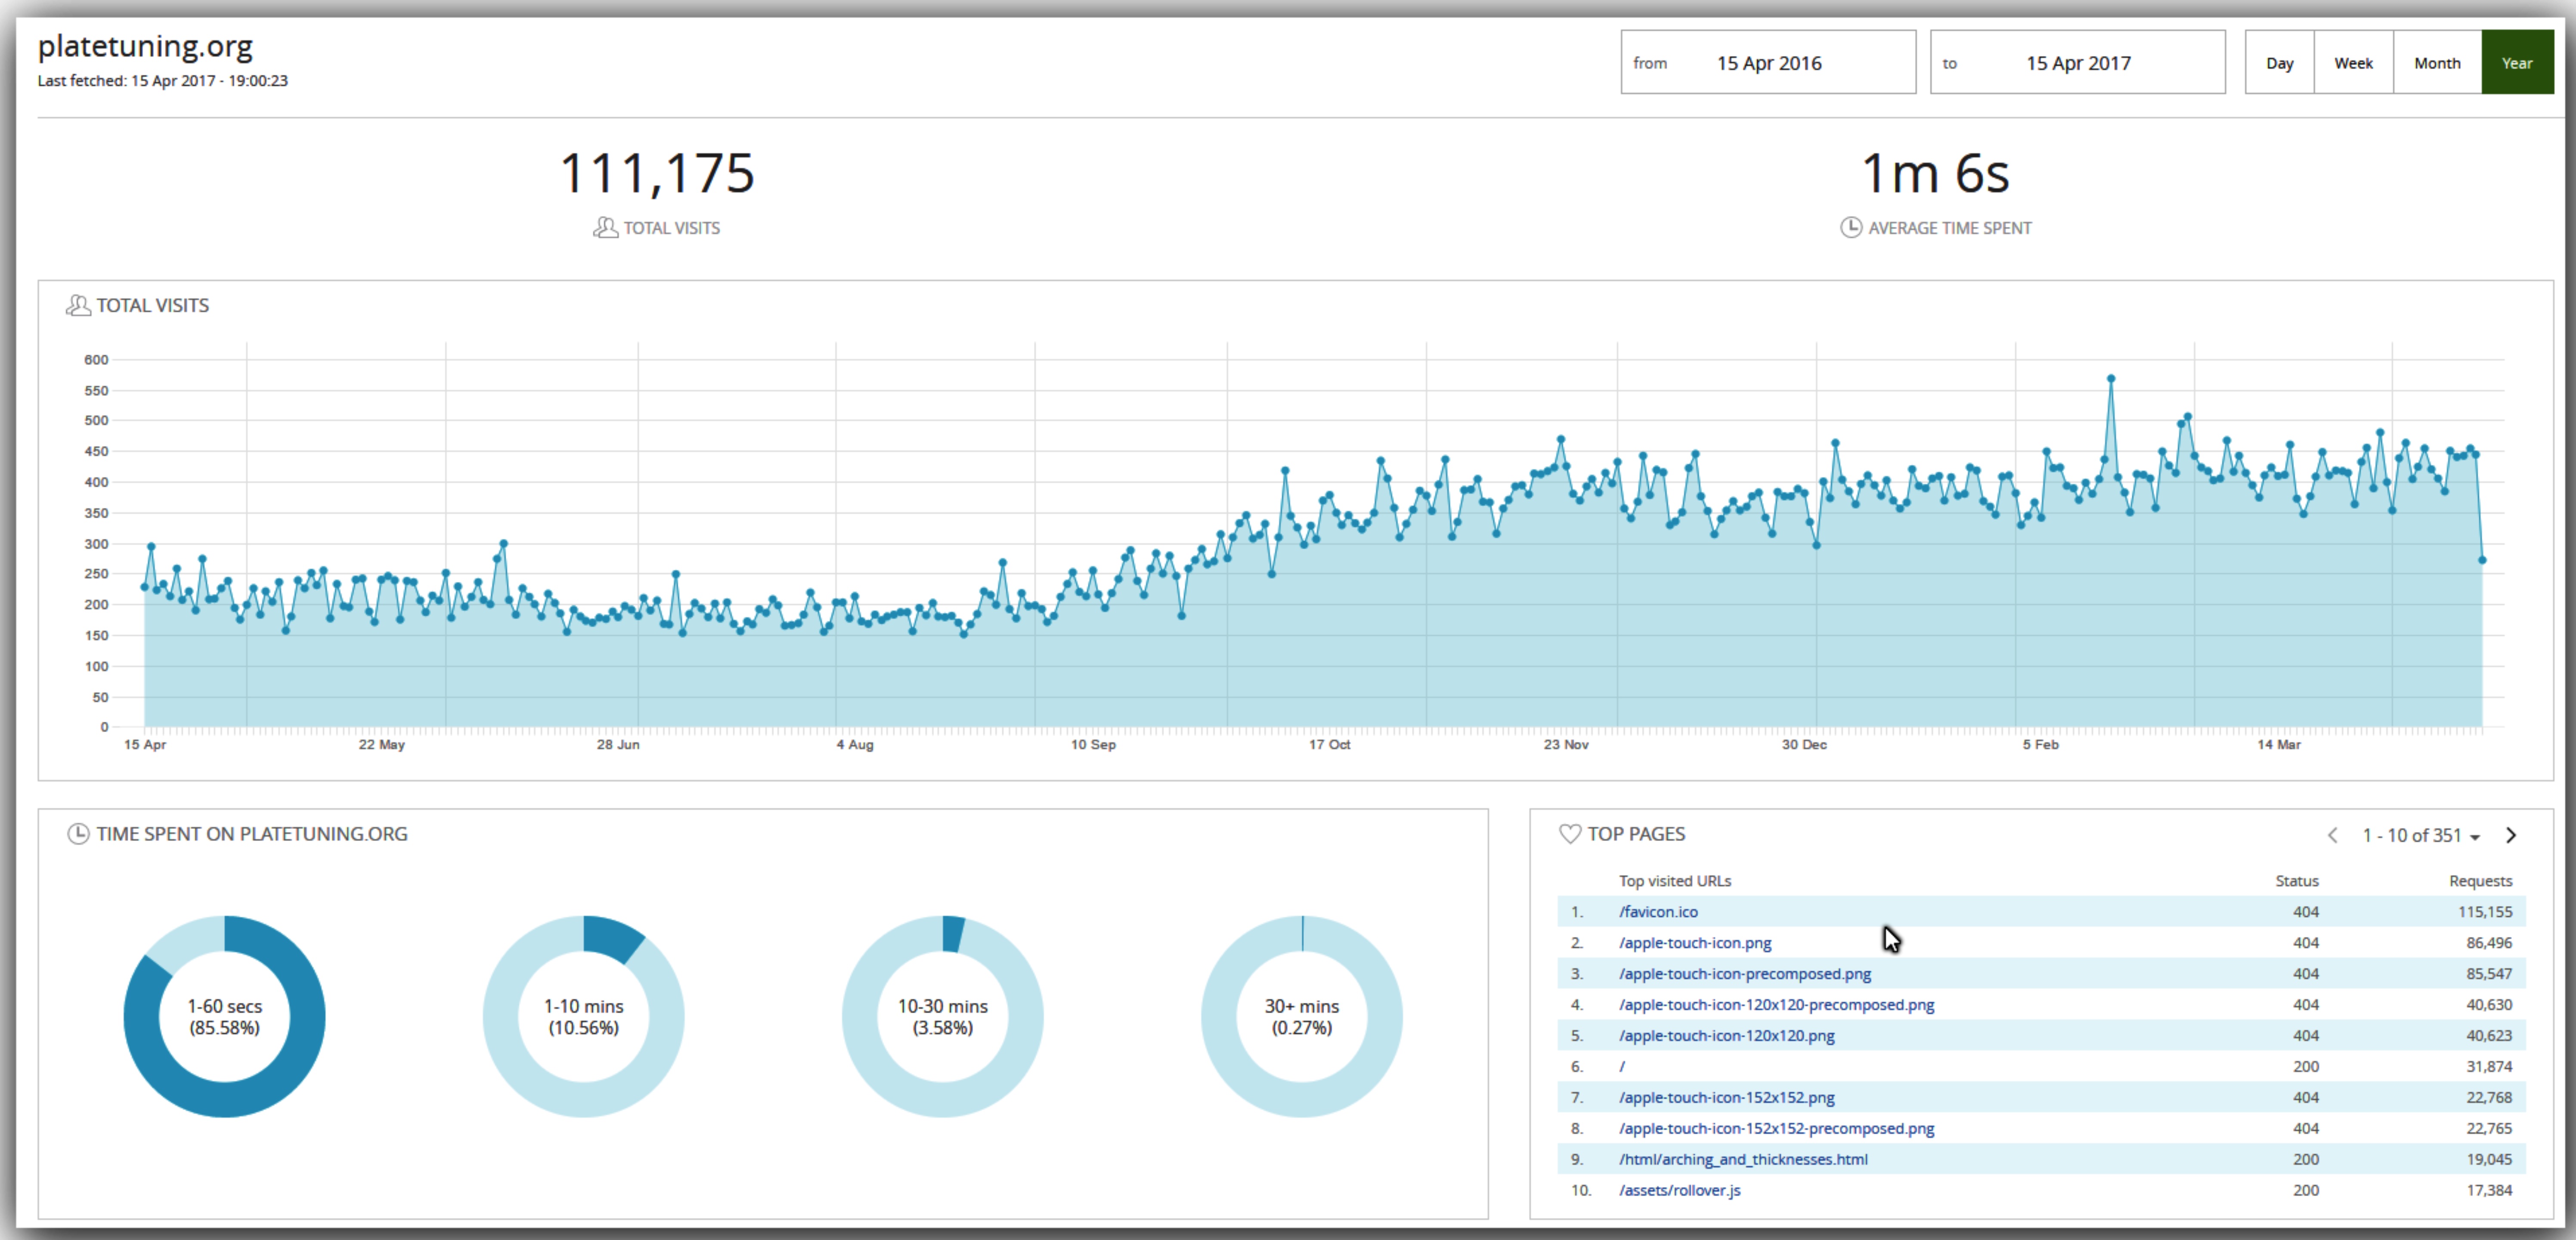
Task: Click the 1m 6s average time value
Action: click(1935, 173)
